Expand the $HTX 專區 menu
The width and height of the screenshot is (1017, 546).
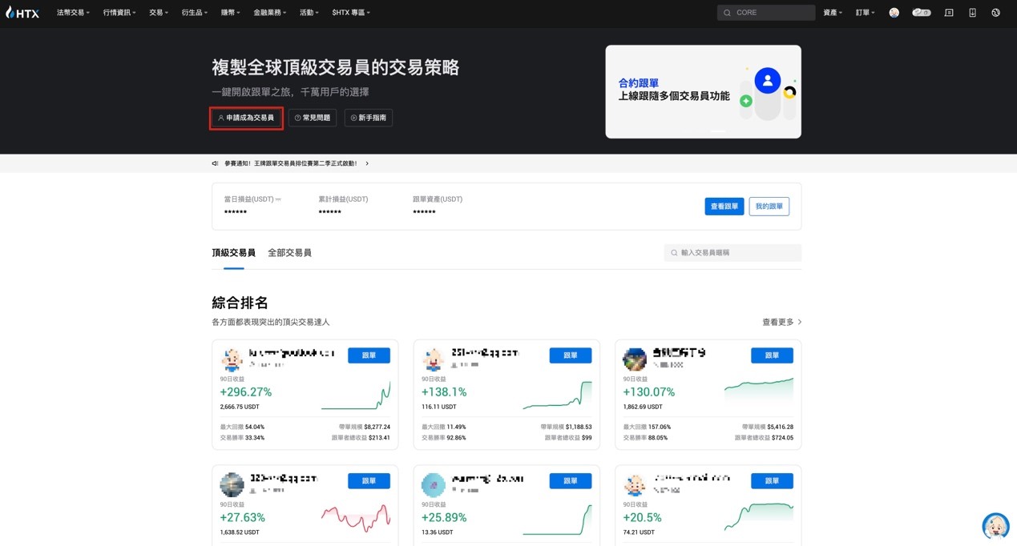[351, 13]
